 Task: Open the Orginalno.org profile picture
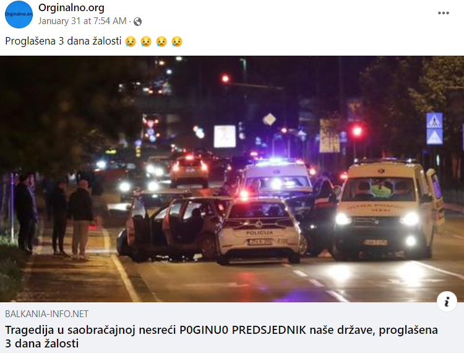click(x=19, y=14)
